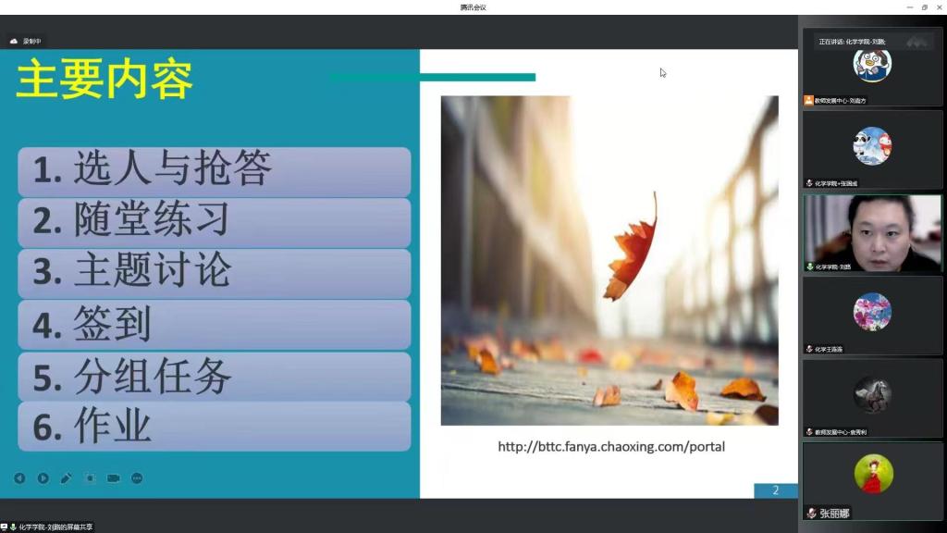Advance to the next slide with the forward arrow

43,478
